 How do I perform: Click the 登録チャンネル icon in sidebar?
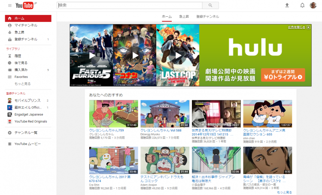pos(9,39)
